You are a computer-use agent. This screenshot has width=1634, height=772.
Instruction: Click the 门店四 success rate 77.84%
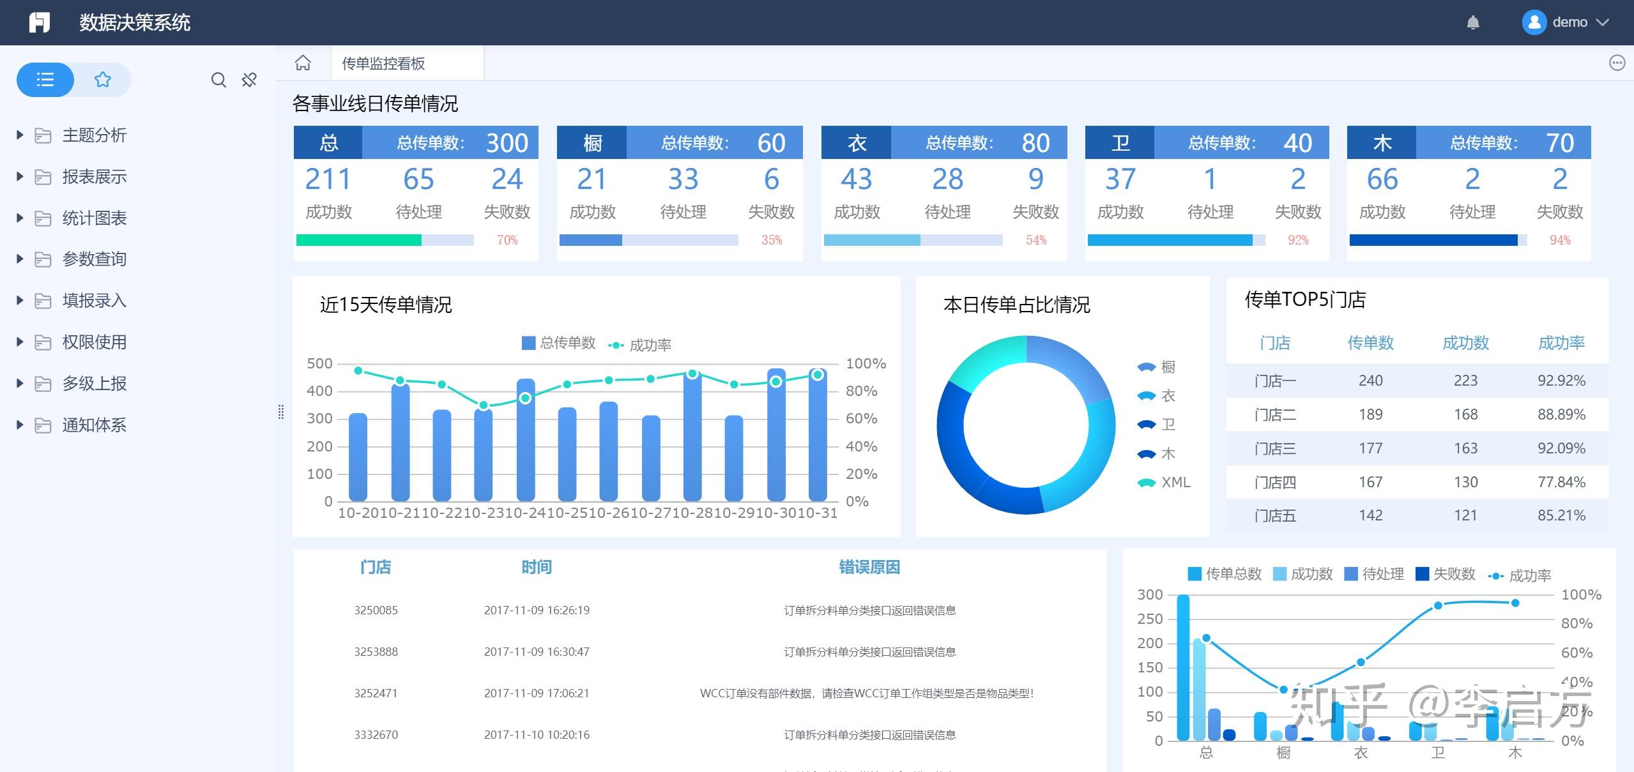[1561, 482]
